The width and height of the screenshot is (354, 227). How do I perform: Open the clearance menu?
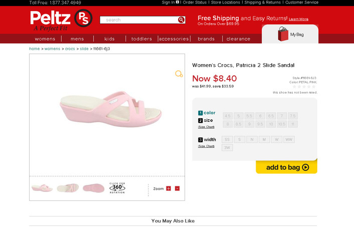coord(238,39)
